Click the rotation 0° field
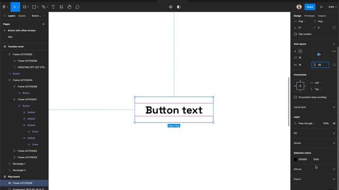Image resolution: width=339 pixels, height=190 pixels. pos(300,28)
